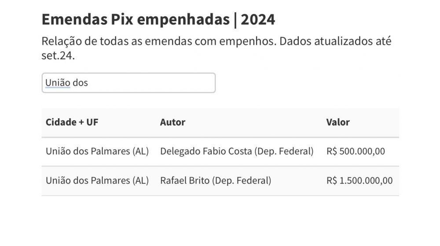Click 'Rafael Brito (Dep. Federal)' author cell

coord(216,181)
